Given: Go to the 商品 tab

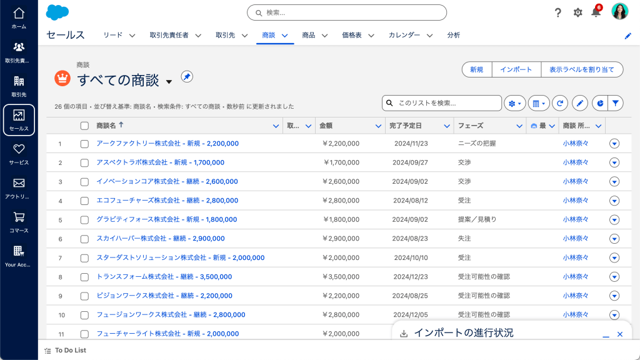Looking at the screenshot, I should tap(309, 35).
